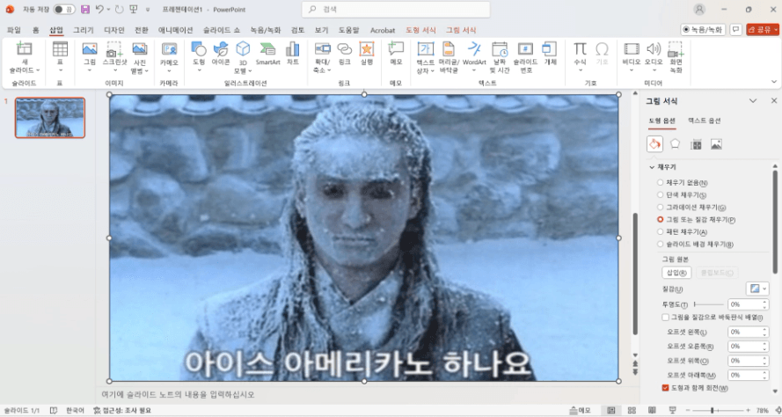Select 패턴 채우기 pattern fill option

(660, 232)
